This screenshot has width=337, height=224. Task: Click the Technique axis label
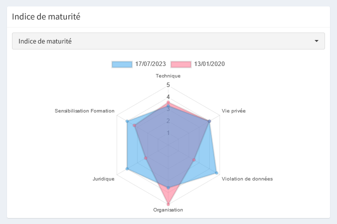(168, 76)
